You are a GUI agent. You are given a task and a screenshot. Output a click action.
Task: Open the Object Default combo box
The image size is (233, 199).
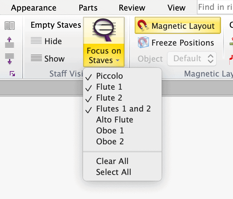click(x=192, y=59)
